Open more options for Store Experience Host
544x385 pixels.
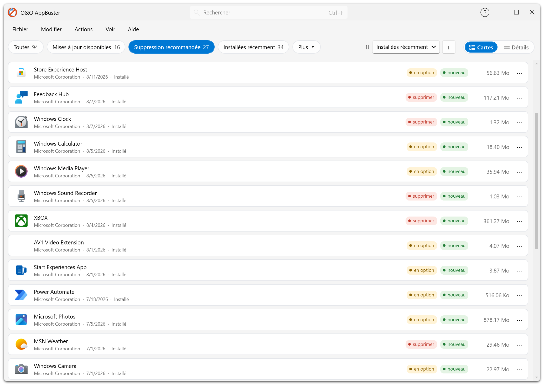[x=520, y=73]
